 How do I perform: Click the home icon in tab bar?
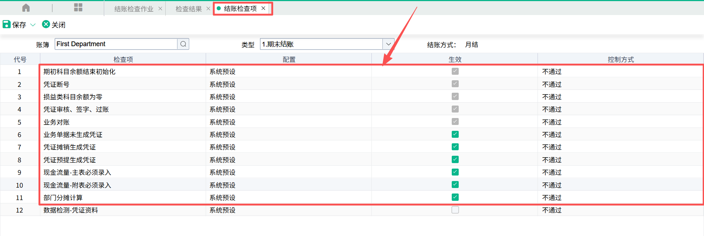pos(26,8)
